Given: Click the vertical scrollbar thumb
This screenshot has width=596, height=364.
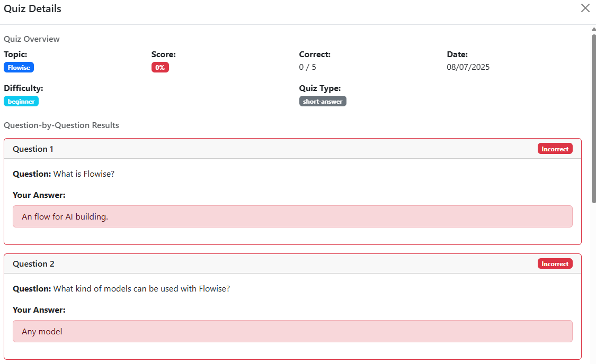Looking at the screenshot, I should point(593,116).
